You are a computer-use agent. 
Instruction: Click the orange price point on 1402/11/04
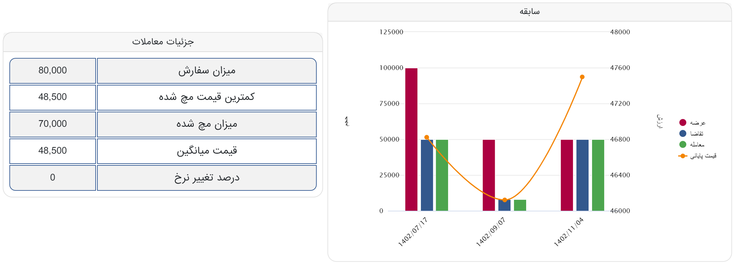coord(582,77)
